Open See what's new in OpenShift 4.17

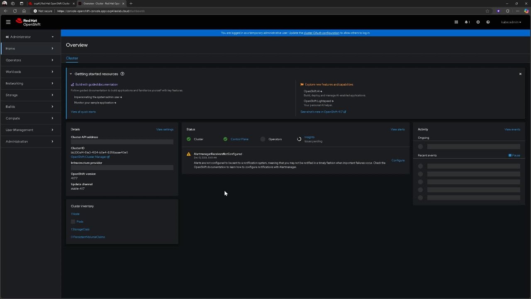(323, 112)
